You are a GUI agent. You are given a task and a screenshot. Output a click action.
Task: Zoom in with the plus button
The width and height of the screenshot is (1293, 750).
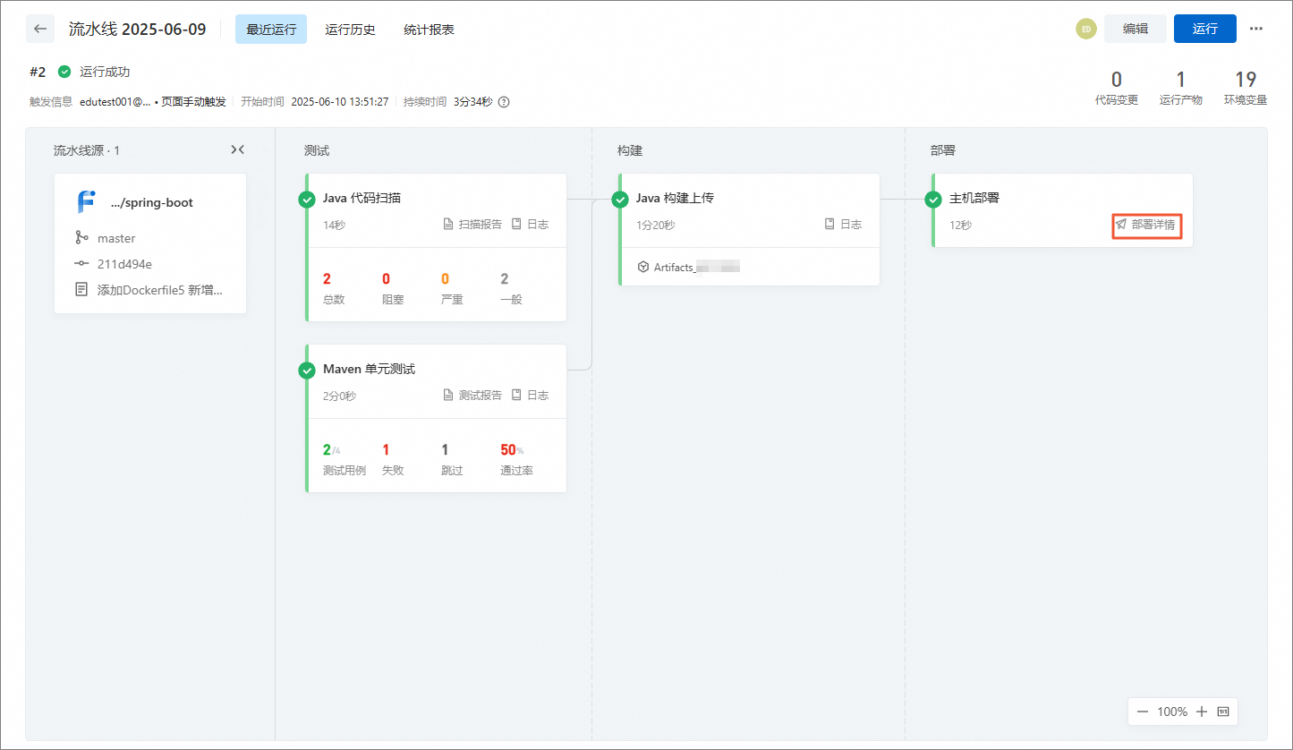pos(1202,712)
